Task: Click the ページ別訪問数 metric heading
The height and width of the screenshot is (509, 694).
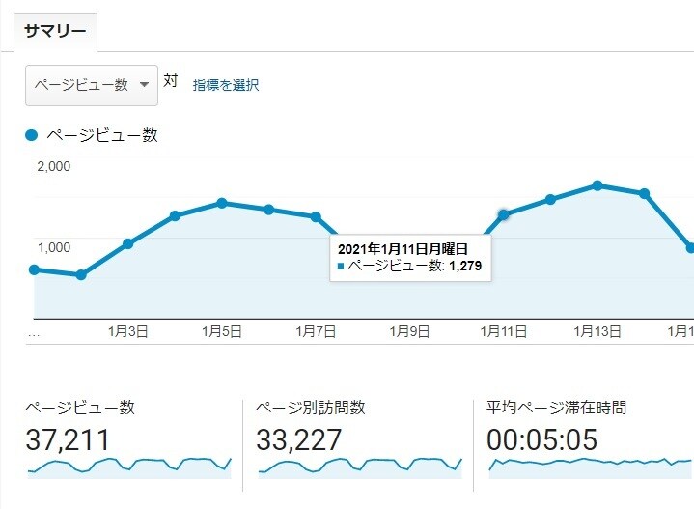Action: [311, 408]
